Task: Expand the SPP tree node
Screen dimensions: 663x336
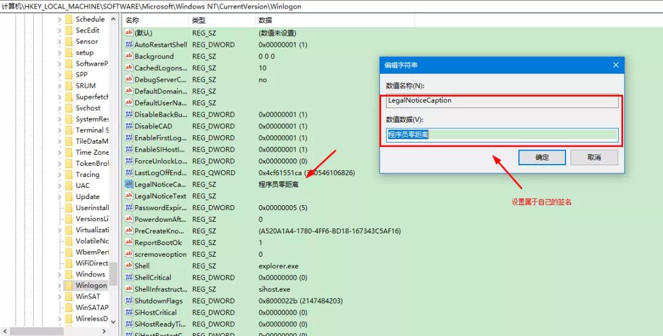Action: pos(60,75)
